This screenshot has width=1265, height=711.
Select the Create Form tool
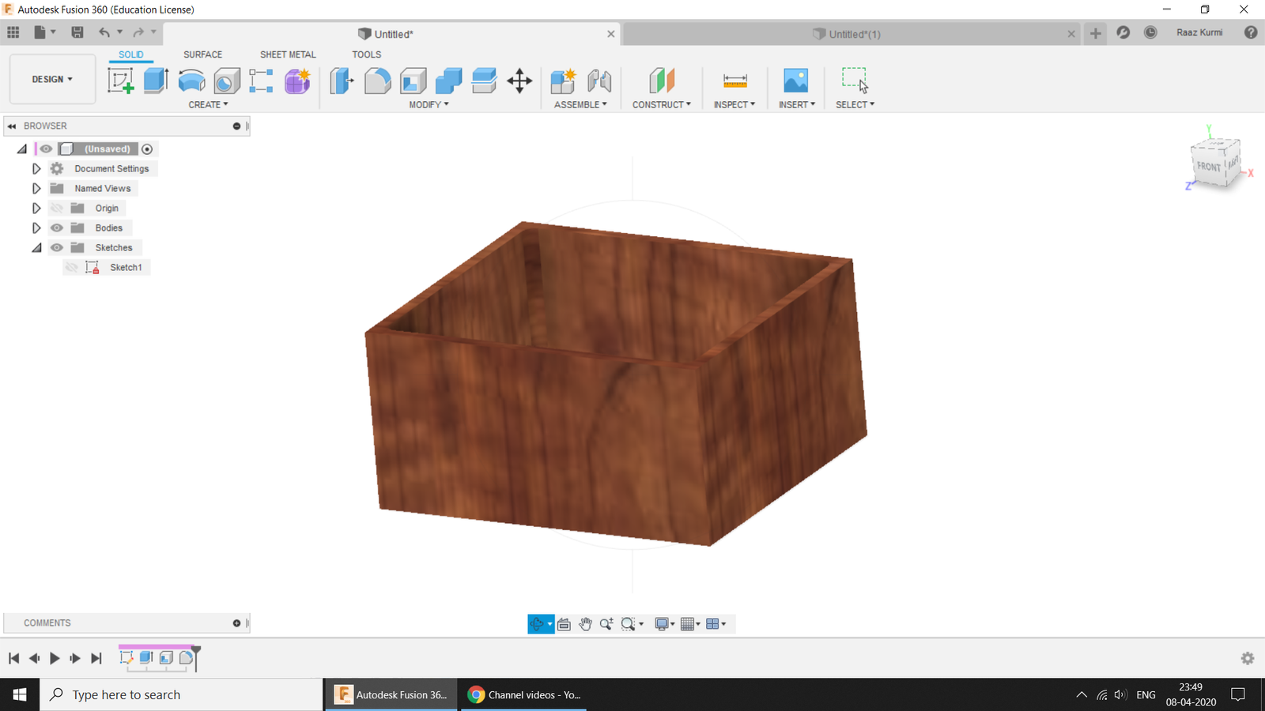click(x=297, y=81)
